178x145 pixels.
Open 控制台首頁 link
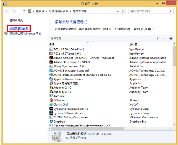pos(16,20)
